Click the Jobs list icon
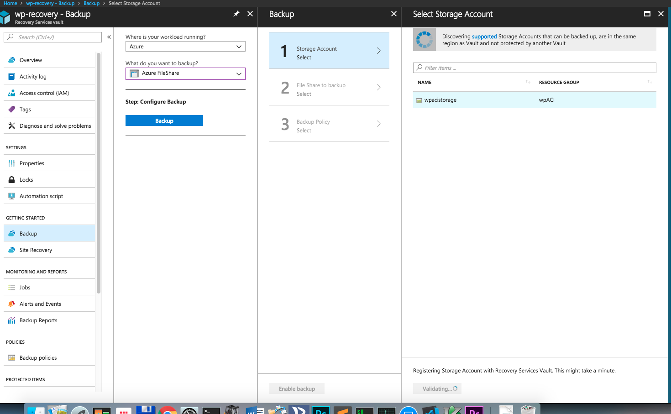 [12, 287]
